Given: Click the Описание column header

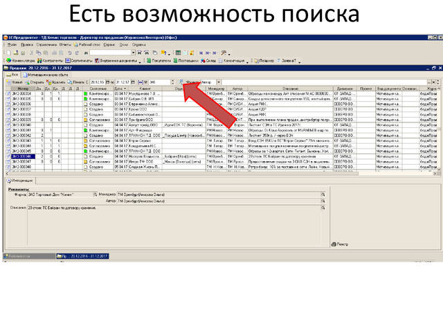Looking at the screenshot, I should coord(290,89).
